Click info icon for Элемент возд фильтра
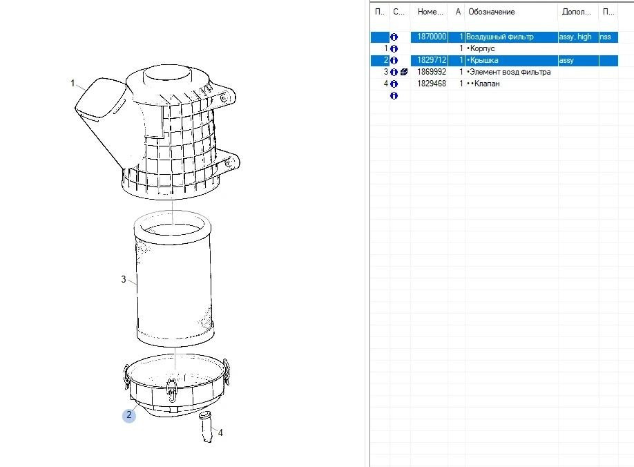The image size is (634, 467). point(394,72)
